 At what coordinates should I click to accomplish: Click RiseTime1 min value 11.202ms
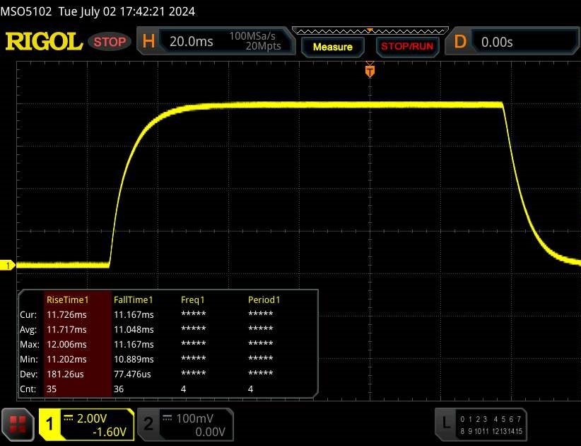[x=66, y=359]
